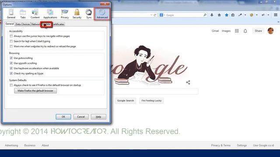Open the Tabs options category
Screen dimensions: 280x157
coord(23,14)
